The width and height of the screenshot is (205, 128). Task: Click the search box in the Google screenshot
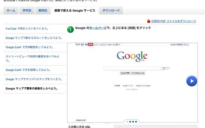132,68
